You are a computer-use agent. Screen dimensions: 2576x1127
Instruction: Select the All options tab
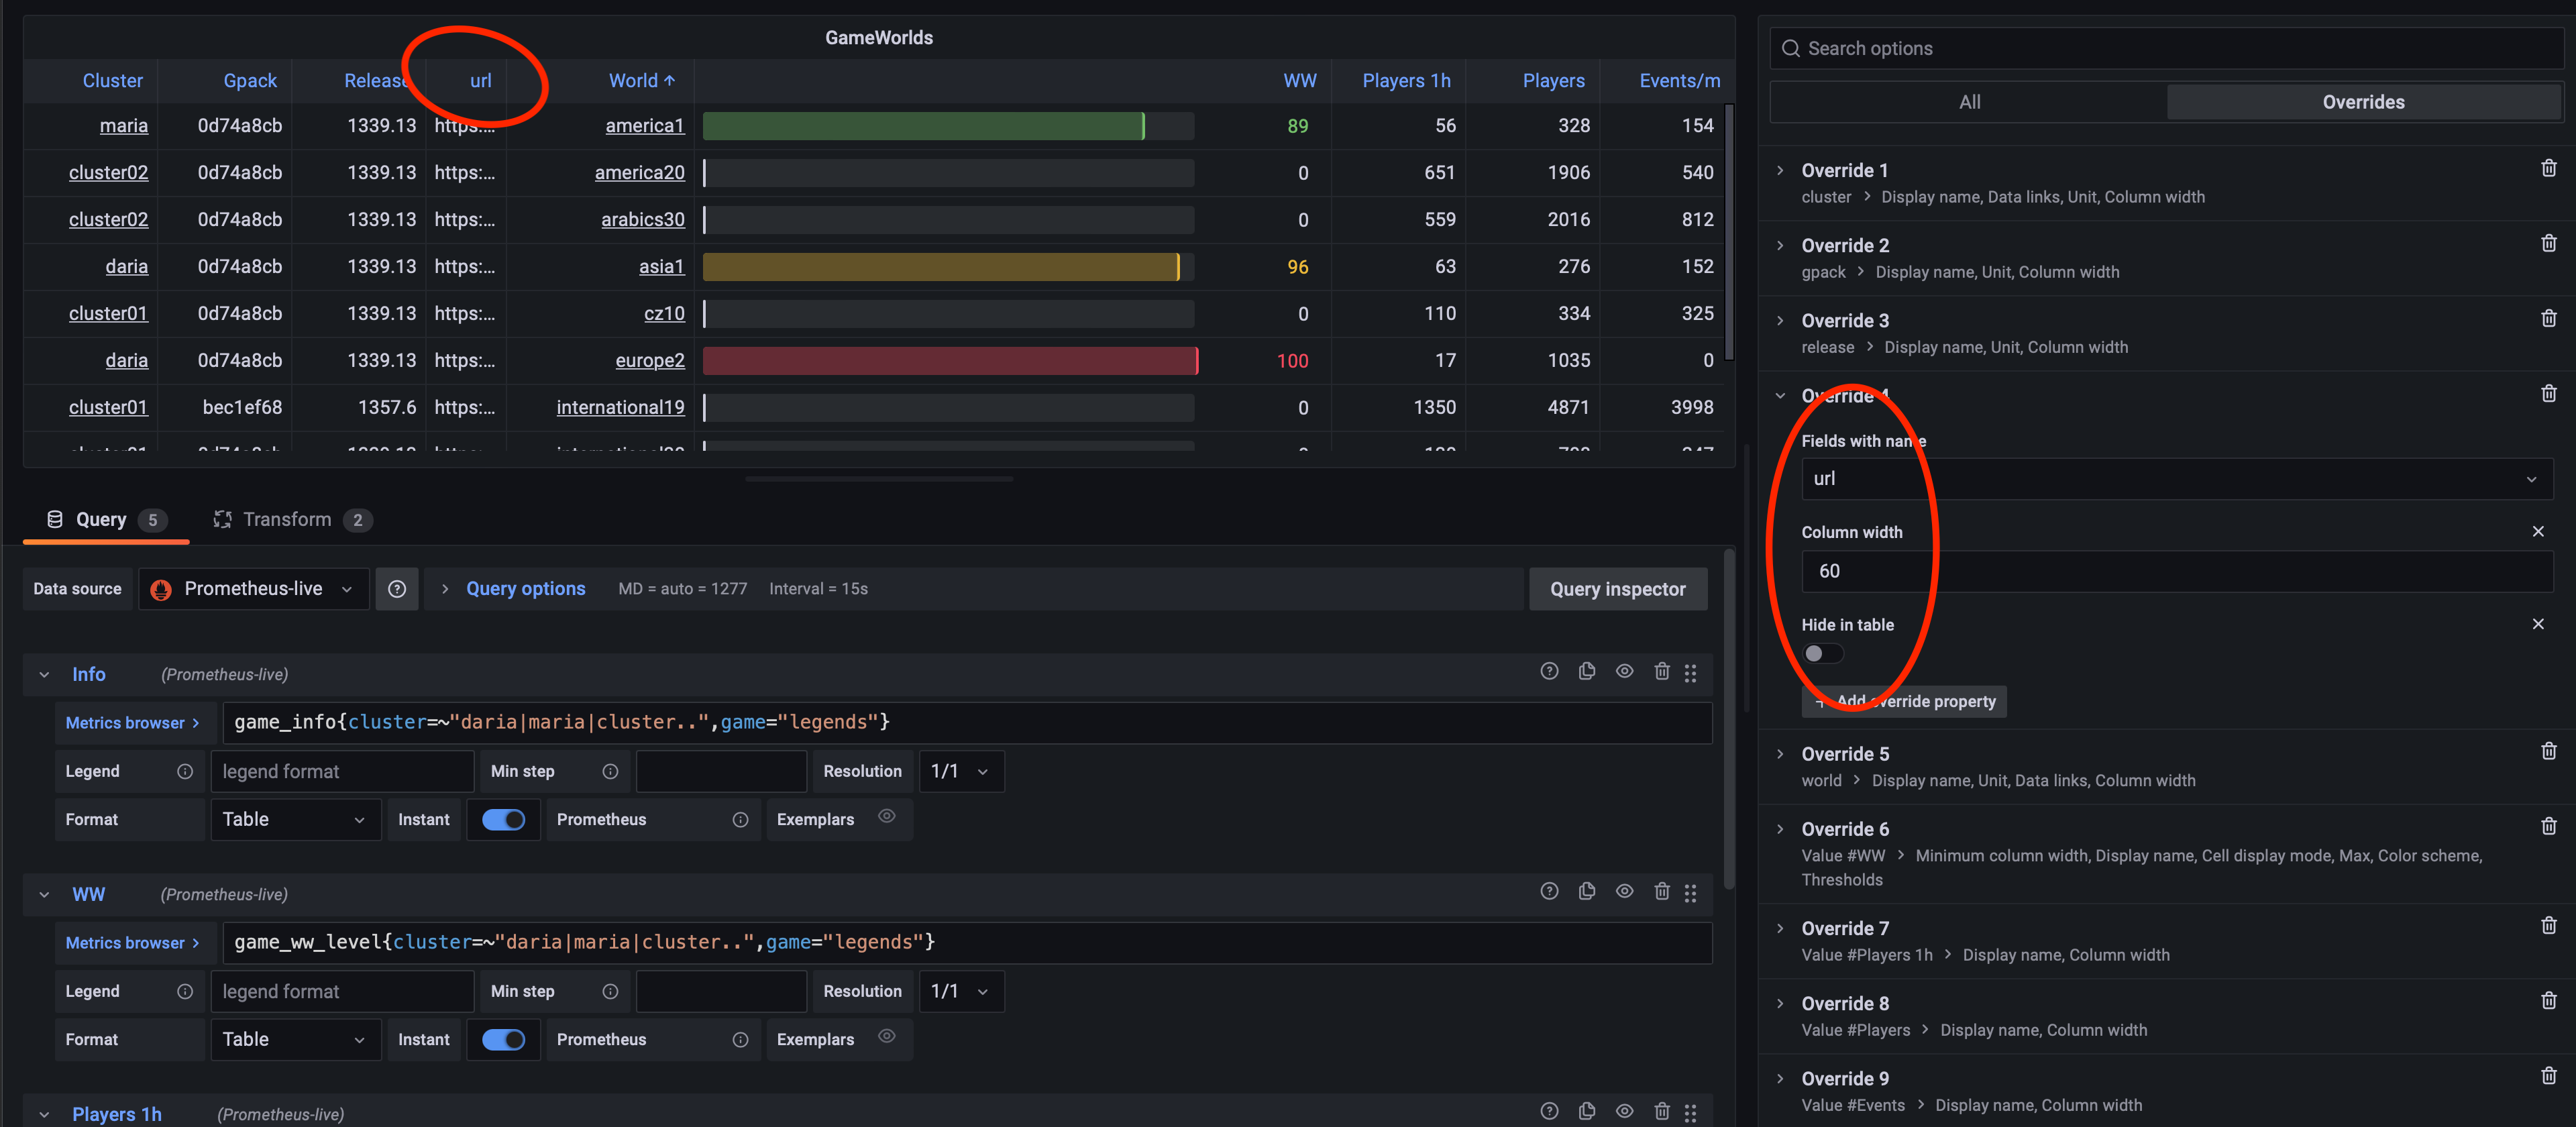[x=1969, y=102]
